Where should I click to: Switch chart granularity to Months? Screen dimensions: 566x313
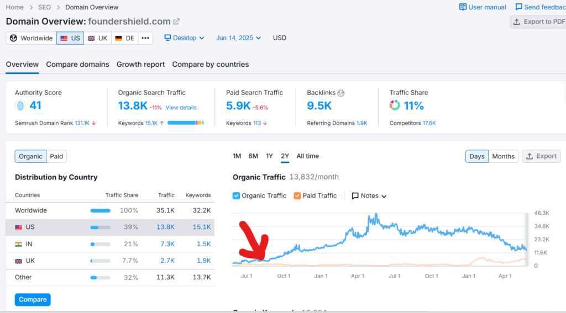point(503,156)
